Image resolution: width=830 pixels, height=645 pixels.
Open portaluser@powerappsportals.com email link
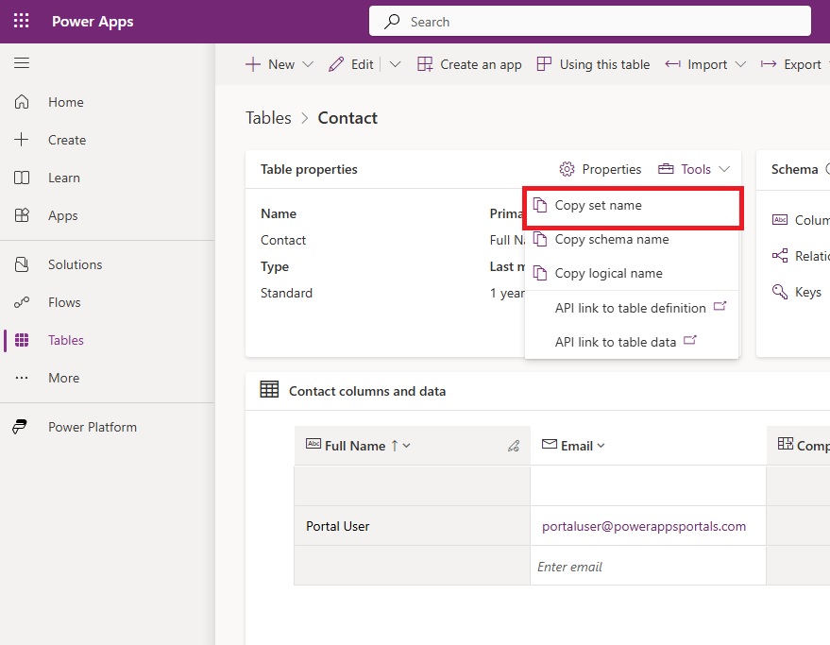(644, 526)
